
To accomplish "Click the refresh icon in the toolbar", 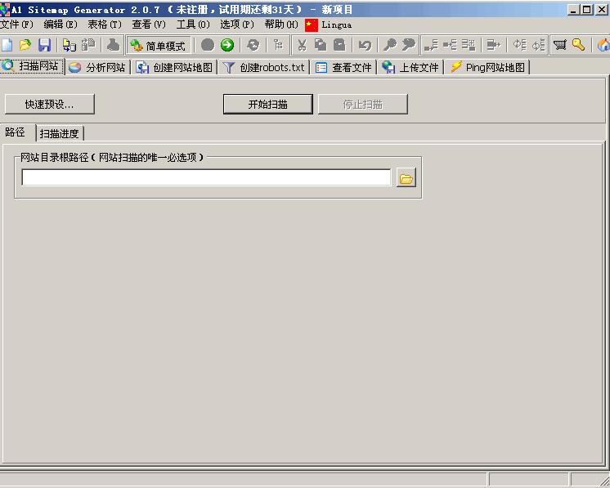I will 253,46.
